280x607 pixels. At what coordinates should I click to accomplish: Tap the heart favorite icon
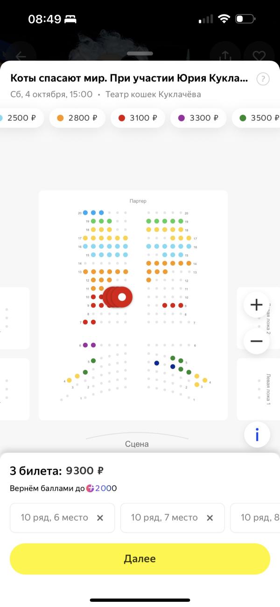pyautogui.click(x=259, y=56)
